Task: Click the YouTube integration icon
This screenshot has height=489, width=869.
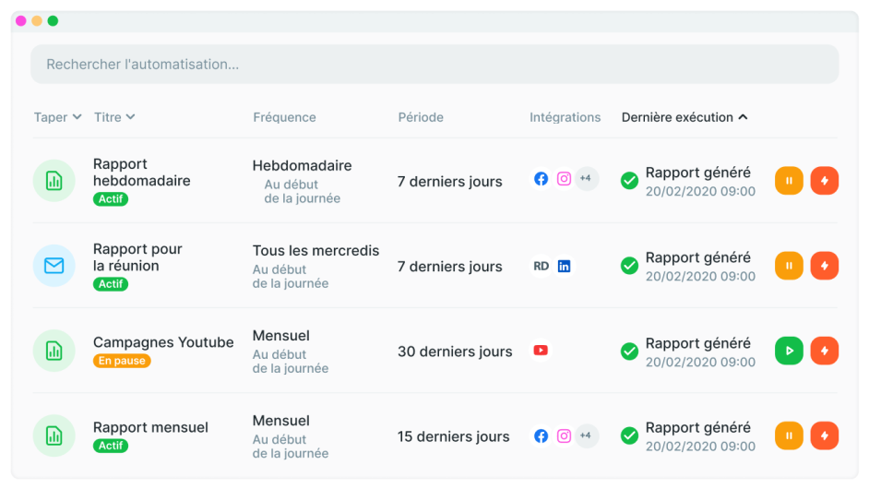Action: [x=541, y=351]
